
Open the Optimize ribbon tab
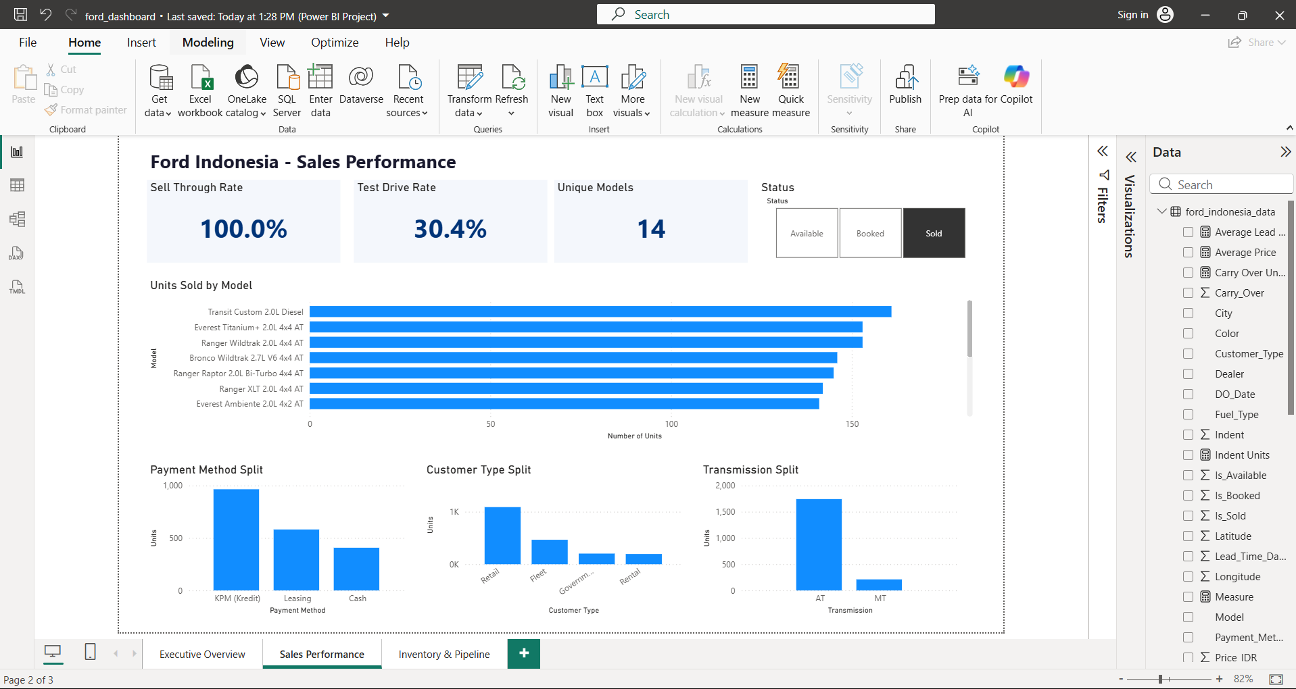335,43
